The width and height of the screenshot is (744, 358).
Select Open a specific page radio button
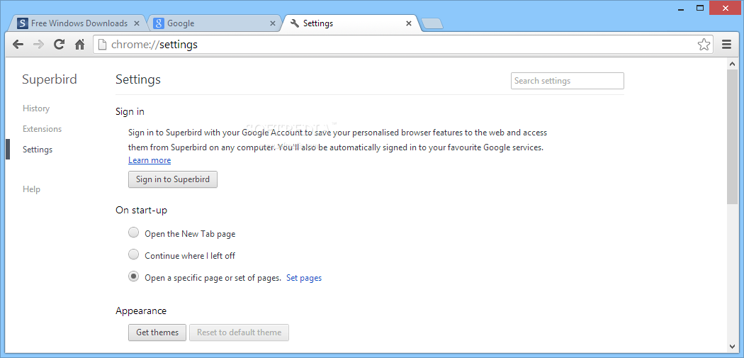pyautogui.click(x=134, y=276)
